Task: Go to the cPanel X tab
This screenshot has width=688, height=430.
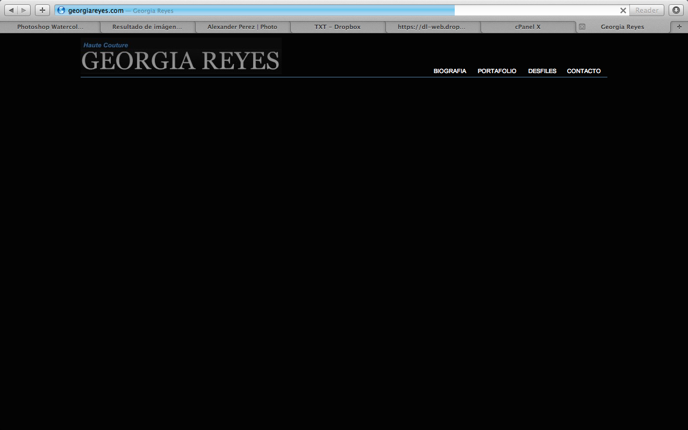Action: point(528,27)
